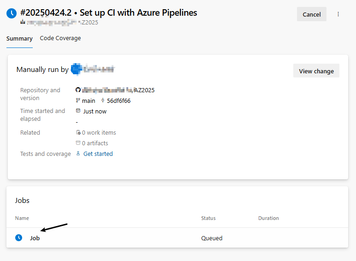Viewport: 356px width, 261px height.
Task: Click the branch icon next to main
Action: tap(78, 101)
